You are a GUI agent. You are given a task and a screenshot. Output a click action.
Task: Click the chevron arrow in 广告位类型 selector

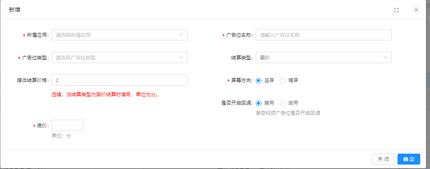coord(181,57)
